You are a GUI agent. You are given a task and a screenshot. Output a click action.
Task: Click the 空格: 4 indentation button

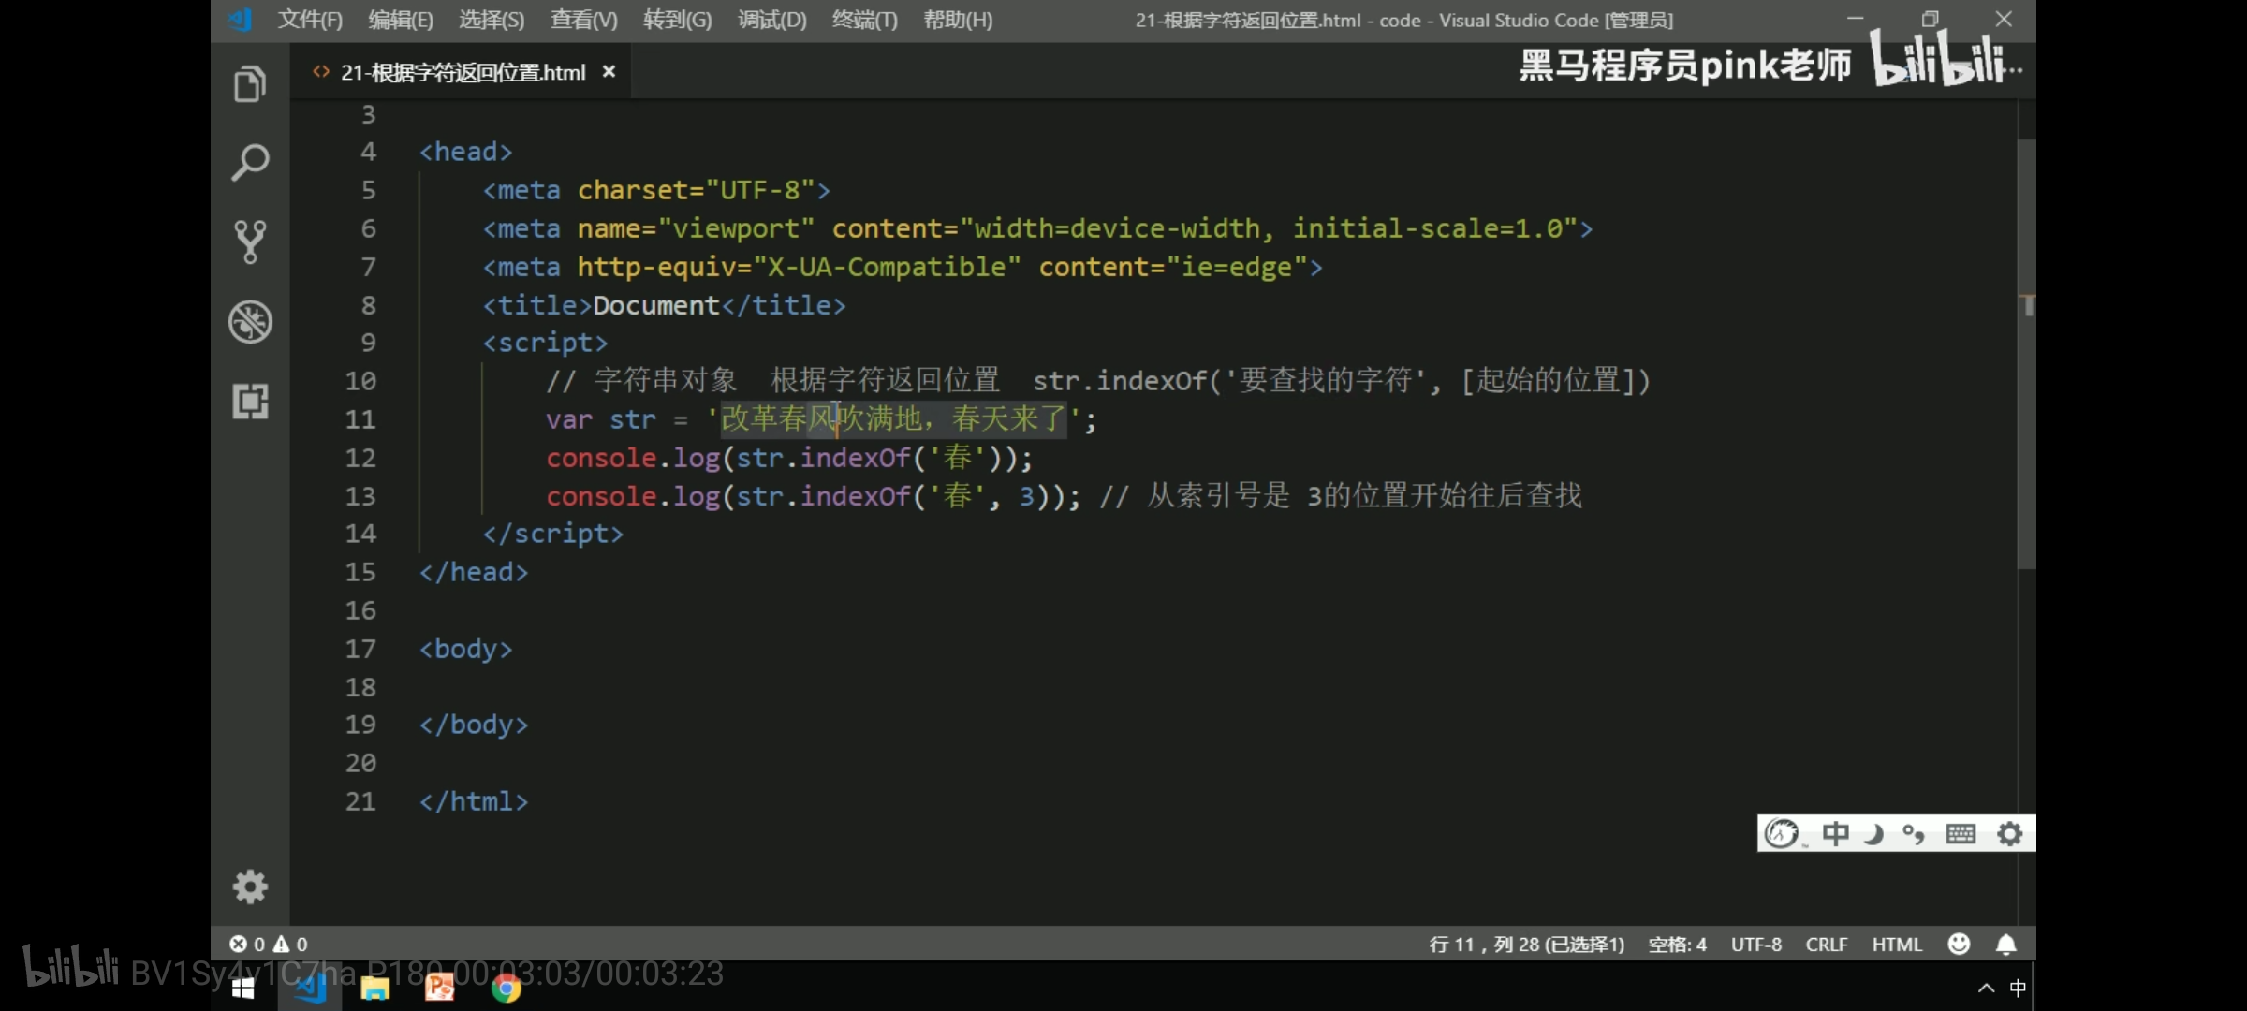tap(1677, 944)
